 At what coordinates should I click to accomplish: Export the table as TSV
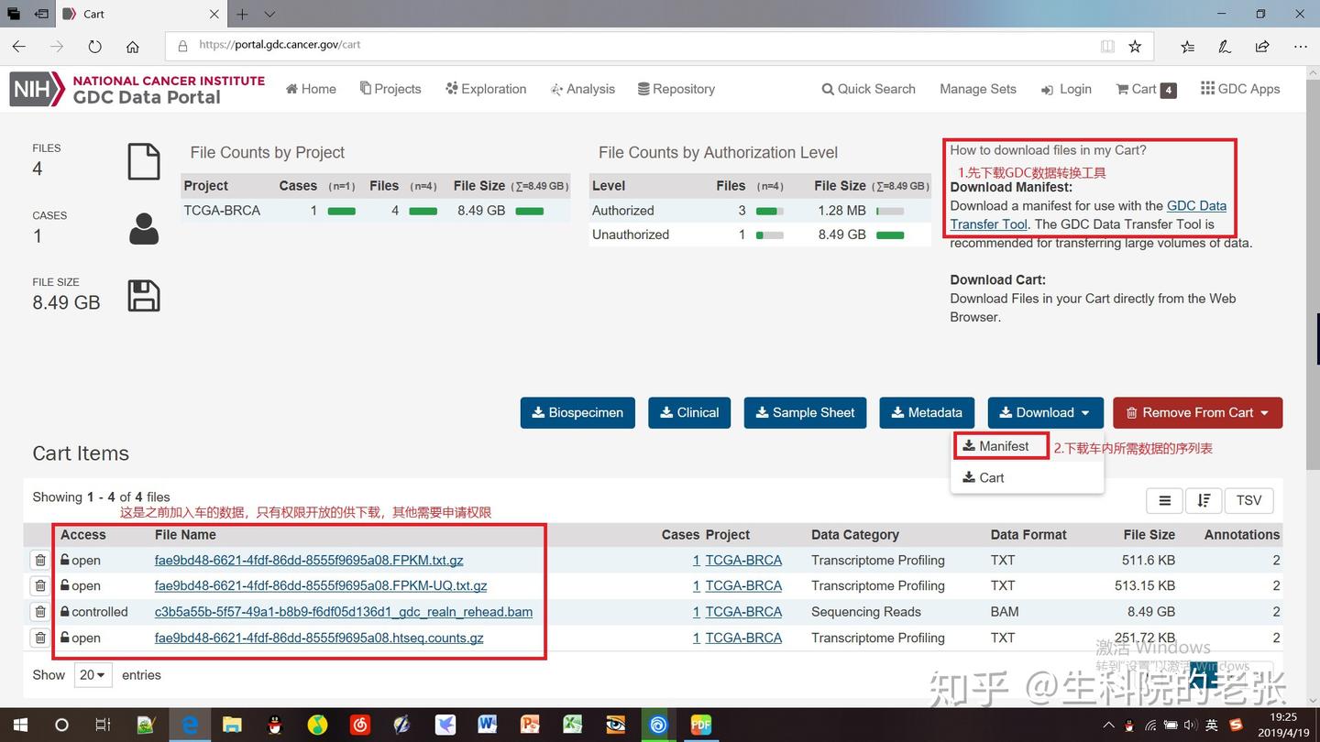[x=1248, y=500]
